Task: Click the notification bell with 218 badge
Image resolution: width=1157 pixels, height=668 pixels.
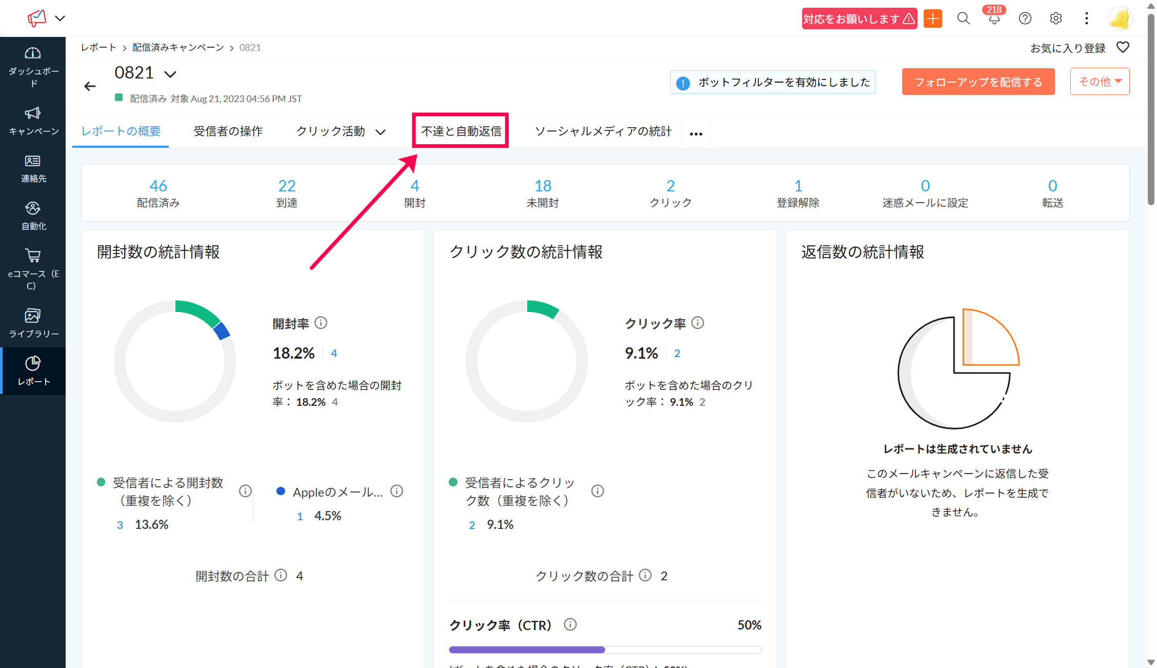Action: (x=994, y=19)
